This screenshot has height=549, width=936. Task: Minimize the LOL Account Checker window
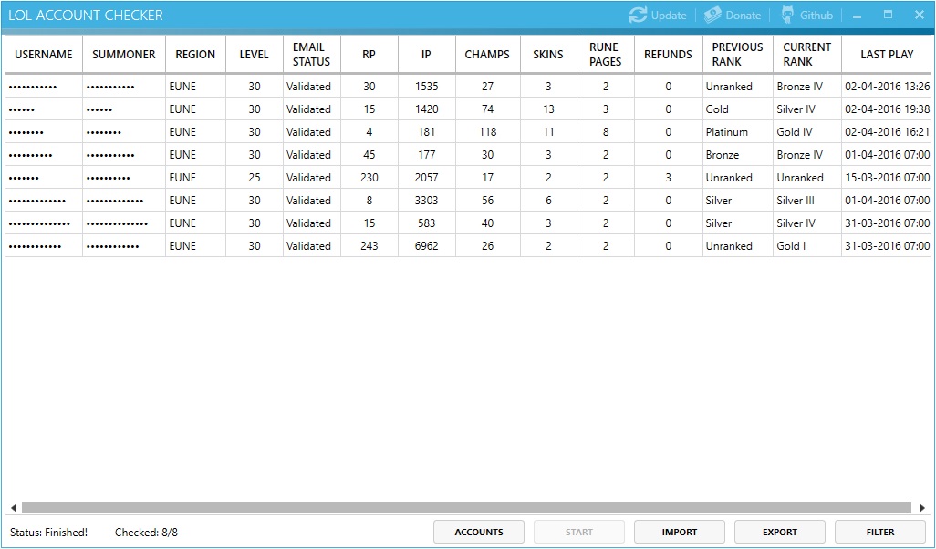[858, 16]
